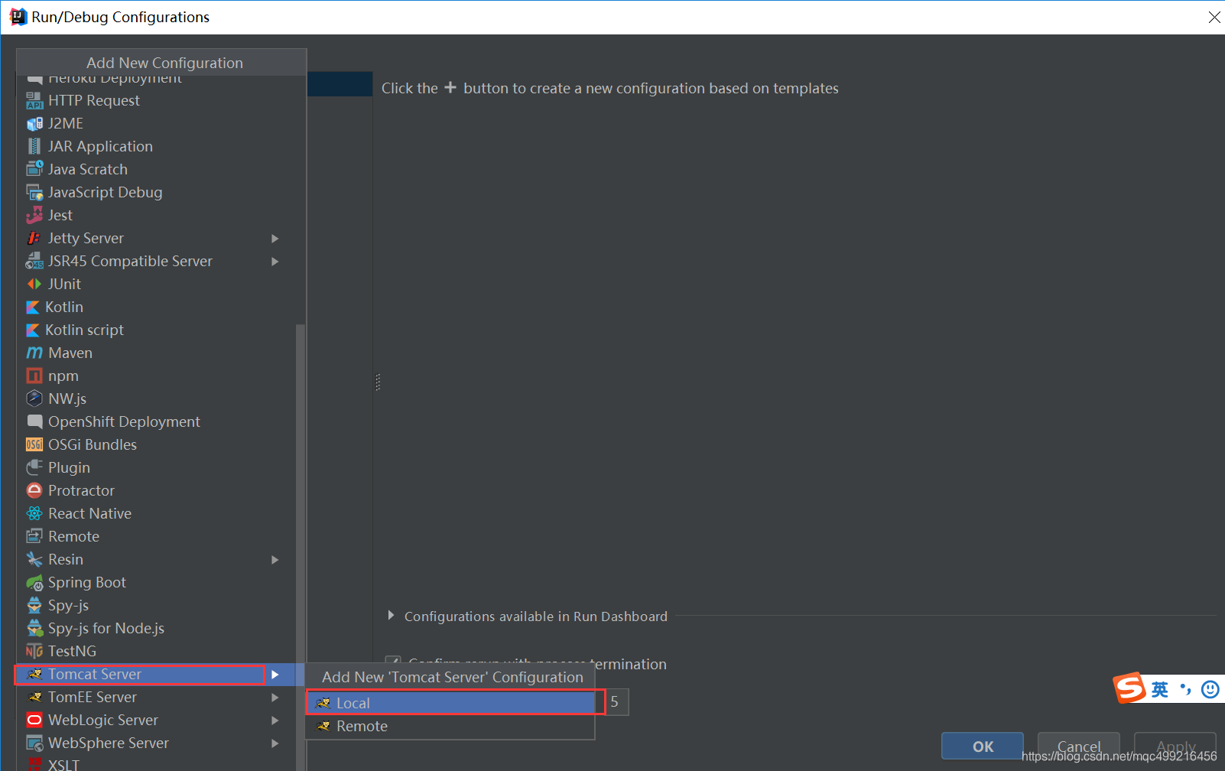Click the npm icon

pyautogui.click(x=34, y=376)
